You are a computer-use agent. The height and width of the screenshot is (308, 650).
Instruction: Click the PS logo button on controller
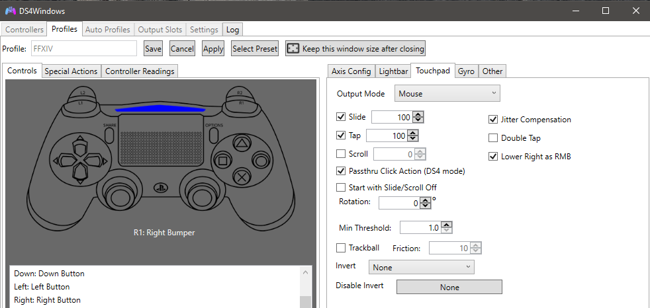(160, 186)
